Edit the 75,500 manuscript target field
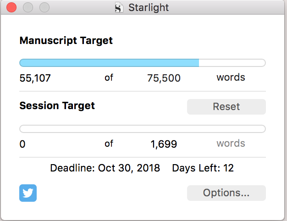 (x=164, y=78)
